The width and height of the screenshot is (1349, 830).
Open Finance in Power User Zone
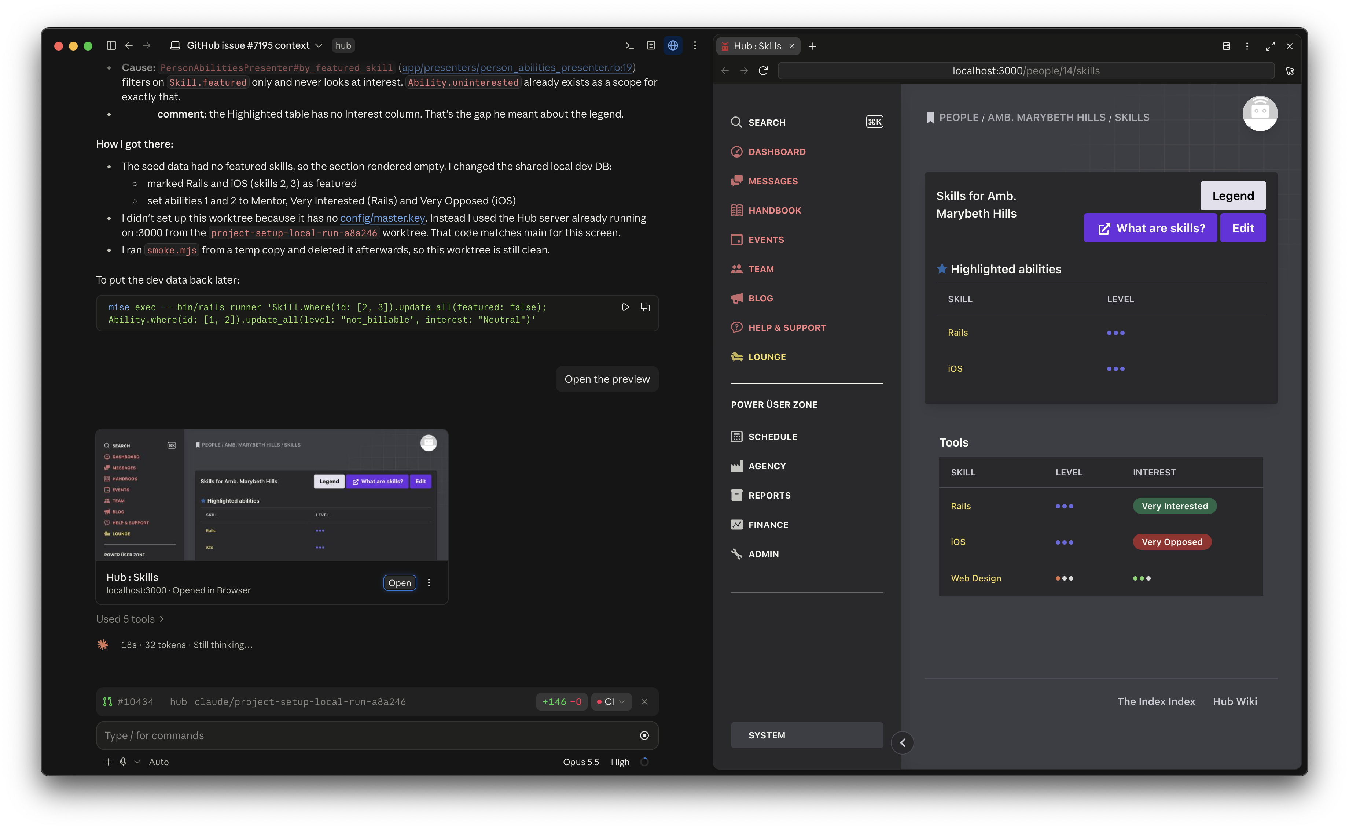pos(759,524)
